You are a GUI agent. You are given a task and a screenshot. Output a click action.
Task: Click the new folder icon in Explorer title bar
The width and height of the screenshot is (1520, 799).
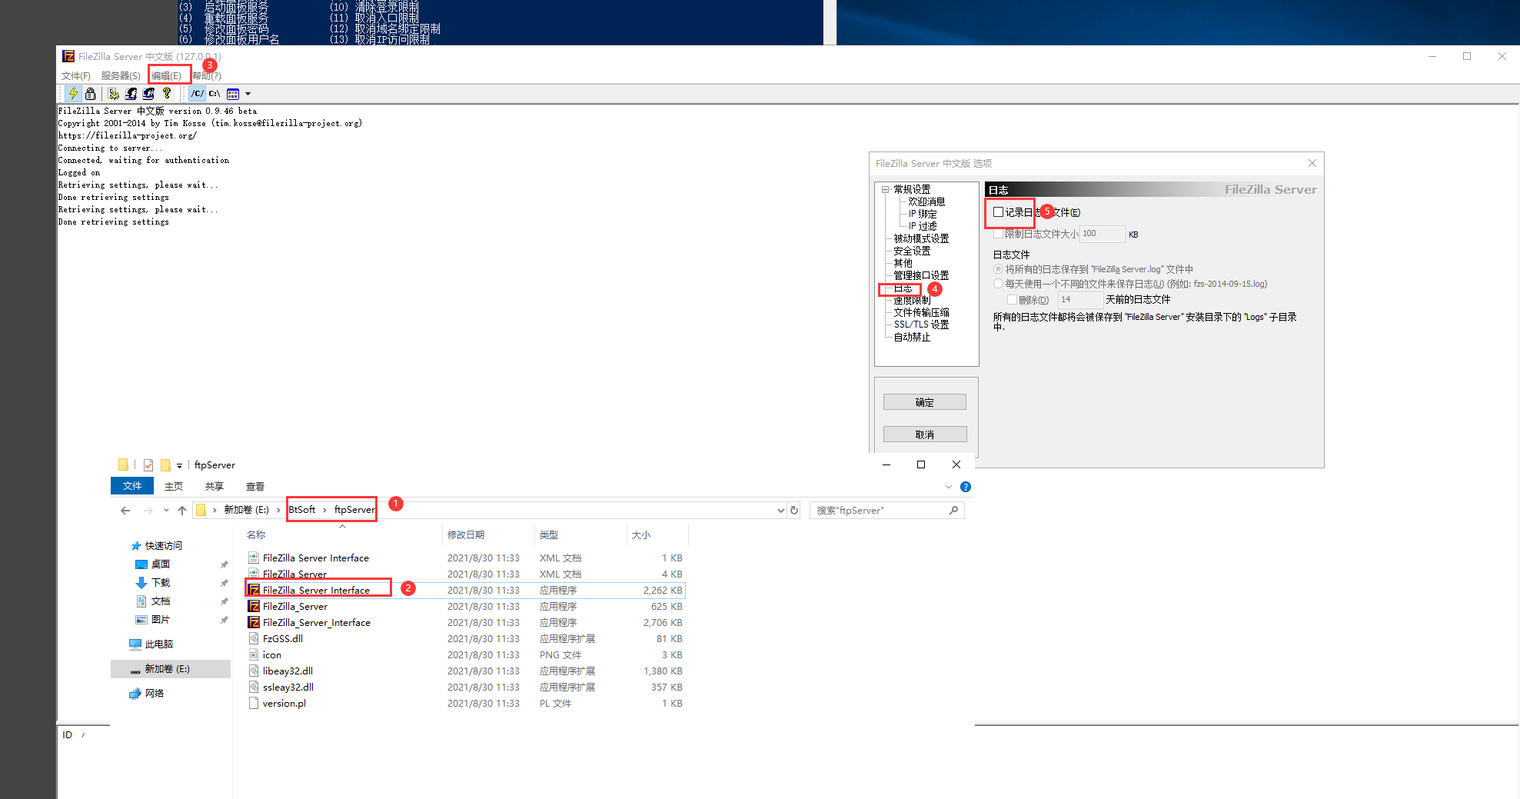(x=165, y=465)
